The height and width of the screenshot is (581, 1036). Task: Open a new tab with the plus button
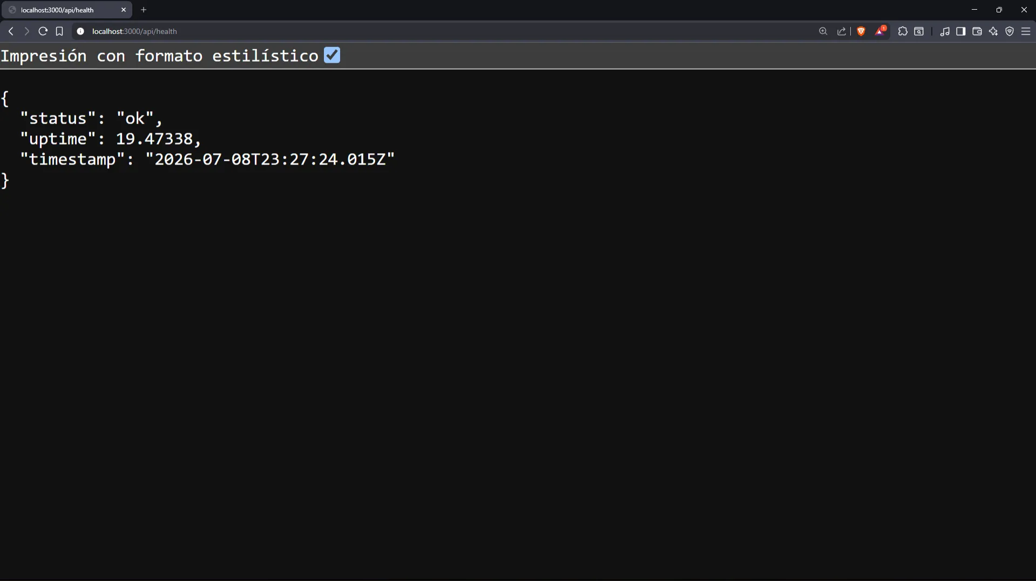144,10
